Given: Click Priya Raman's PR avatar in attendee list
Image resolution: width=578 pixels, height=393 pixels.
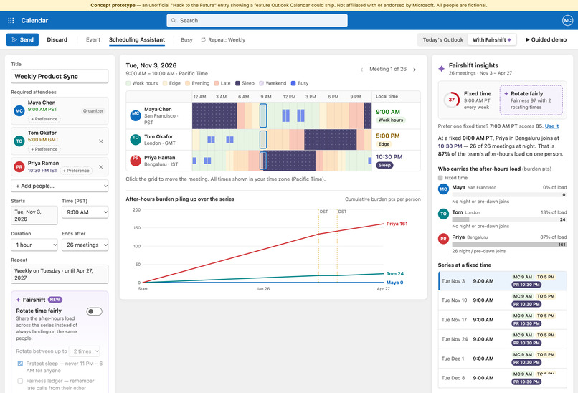Looking at the screenshot, I should pos(19,167).
